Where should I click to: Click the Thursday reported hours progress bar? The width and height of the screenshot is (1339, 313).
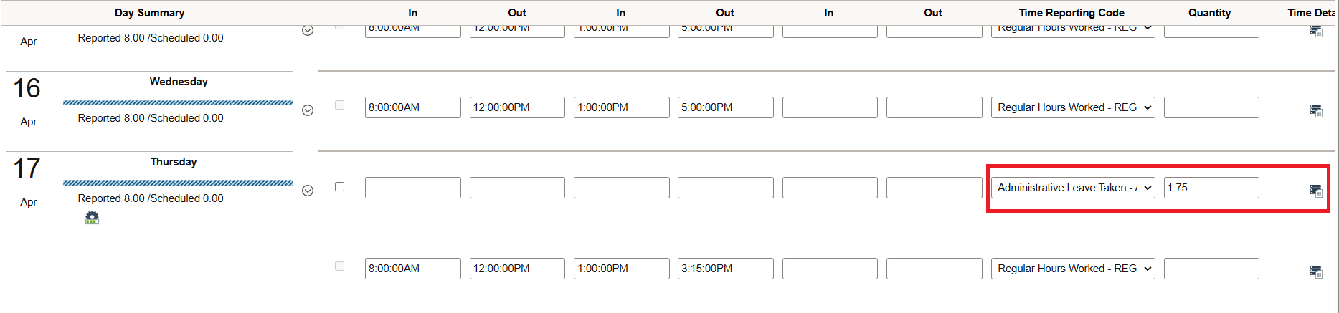[179, 183]
